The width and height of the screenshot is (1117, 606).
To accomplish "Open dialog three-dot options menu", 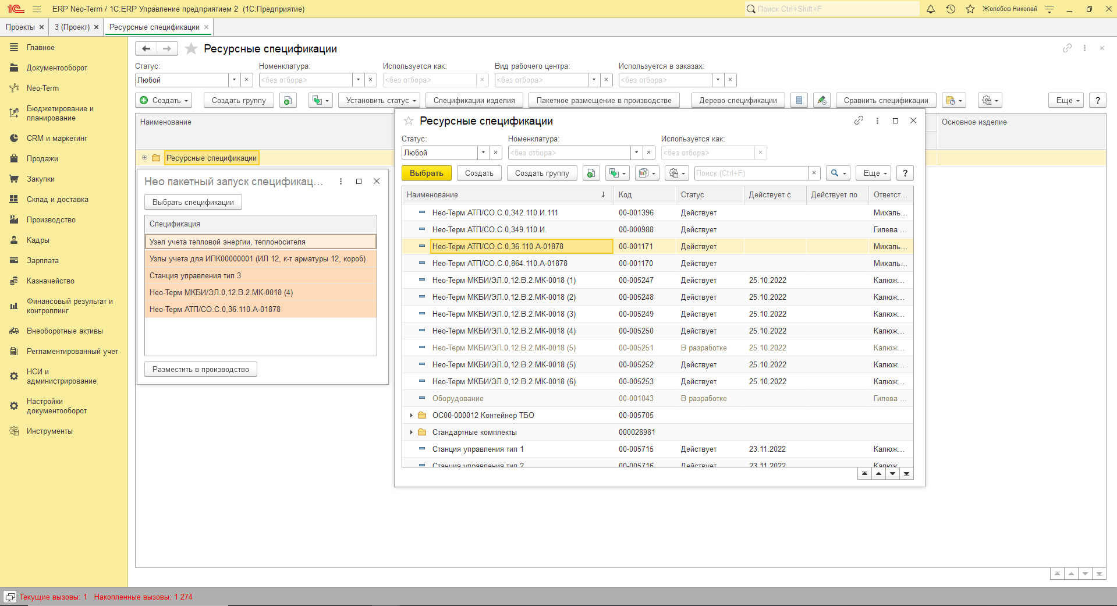I will point(877,121).
